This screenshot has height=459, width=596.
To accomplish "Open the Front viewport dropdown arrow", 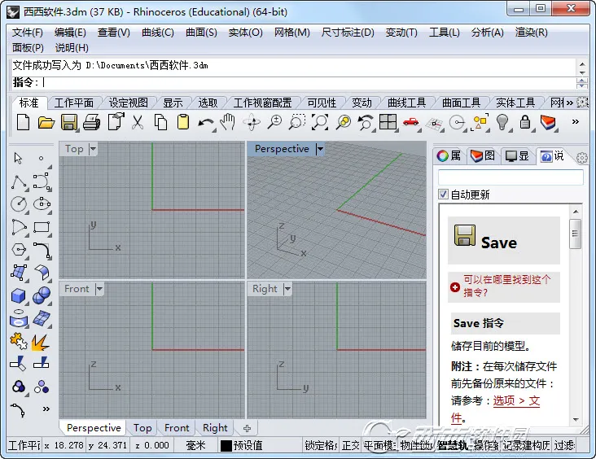I will (99, 289).
